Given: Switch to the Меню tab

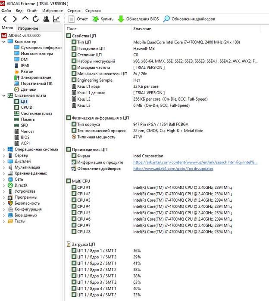Looking at the screenshot, I should tap(7, 28).
